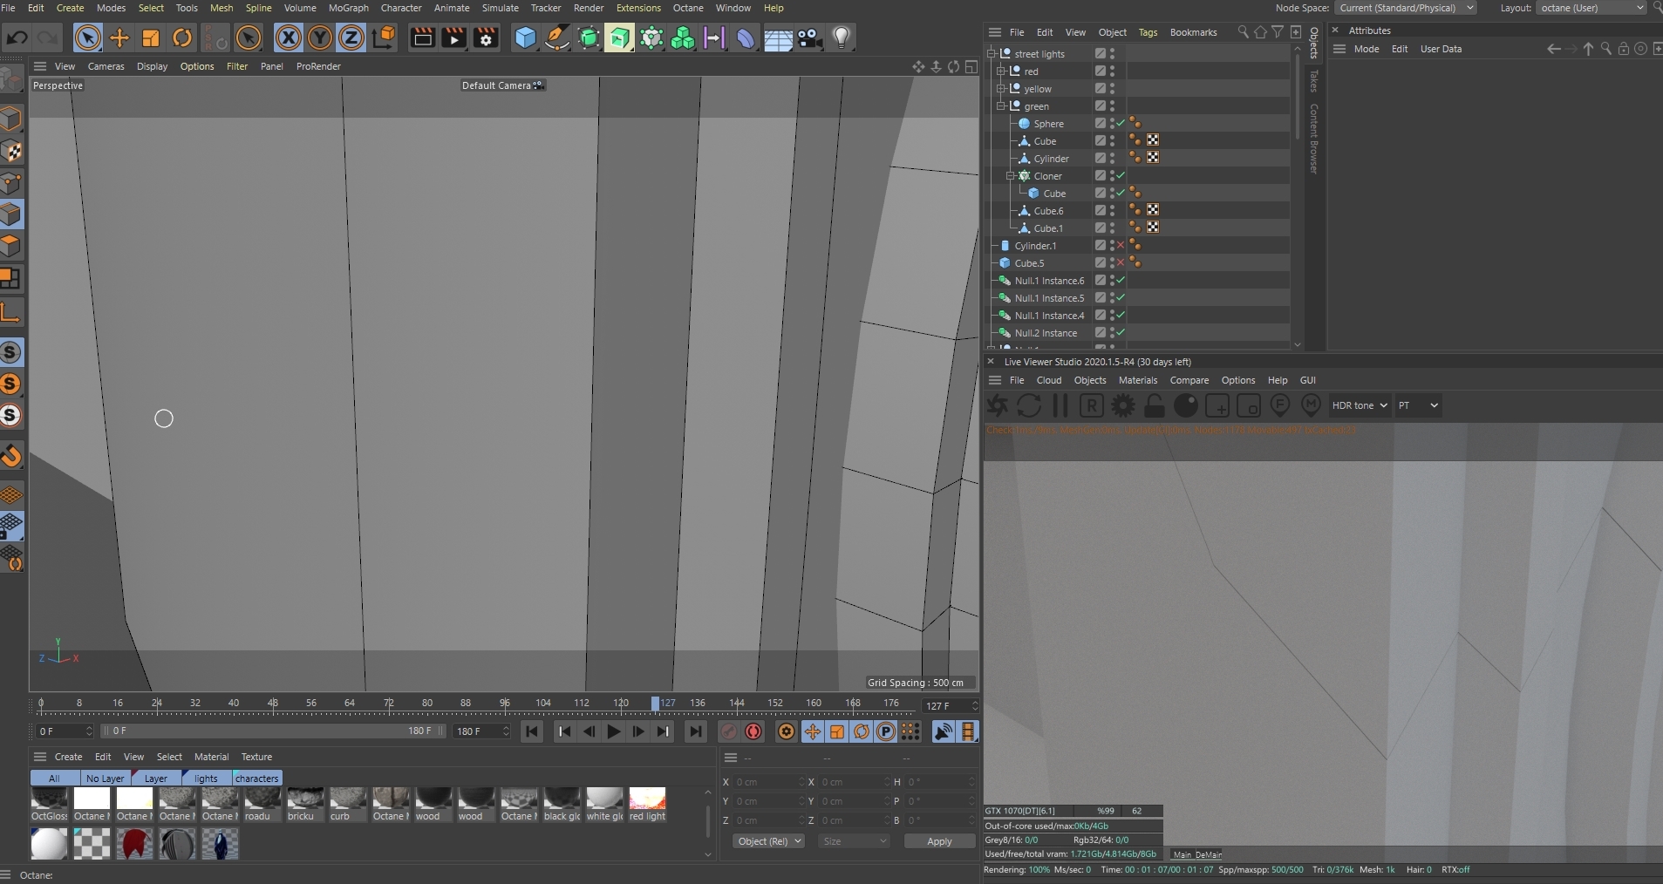This screenshot has height=884, width=1663.
Task: Select the Rotate tool
Action: pyautogui.click(x=182, y=37)
